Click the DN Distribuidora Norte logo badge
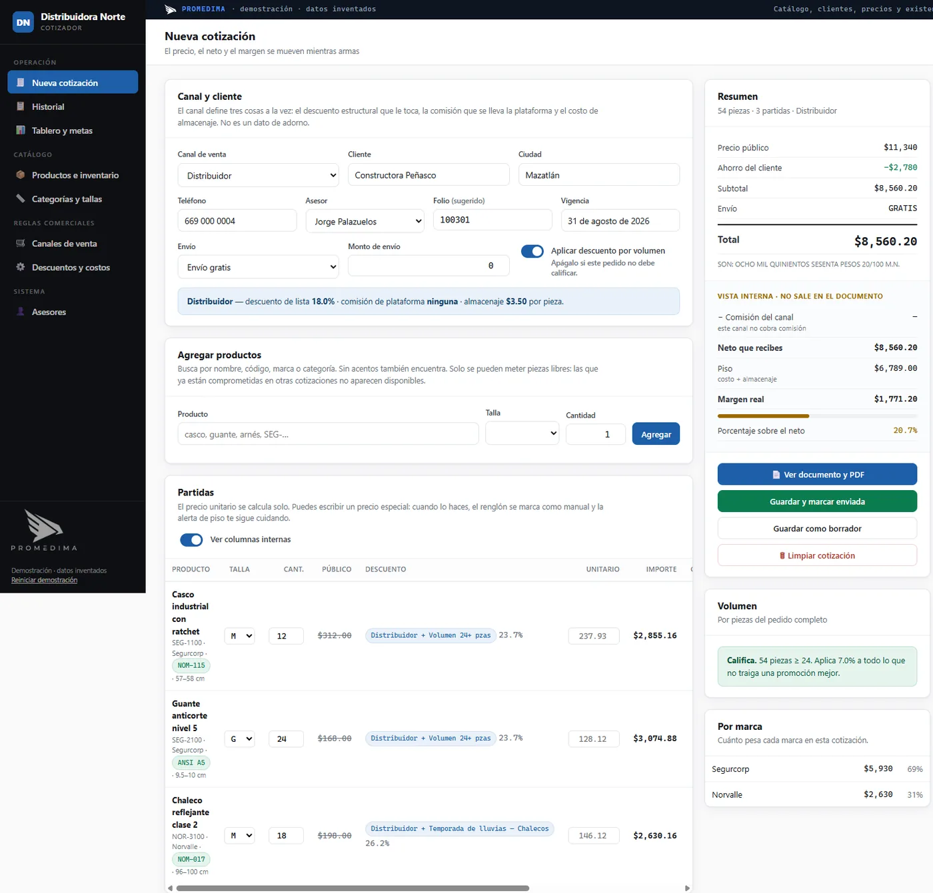The width and height of the screenshot is (933, 893). tap(23, 22)
